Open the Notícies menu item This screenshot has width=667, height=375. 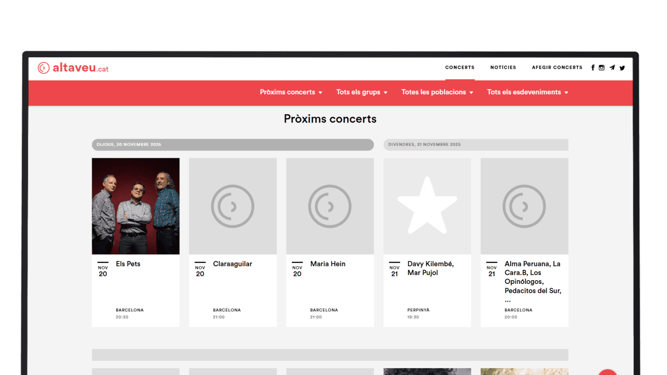coord(503,67)
